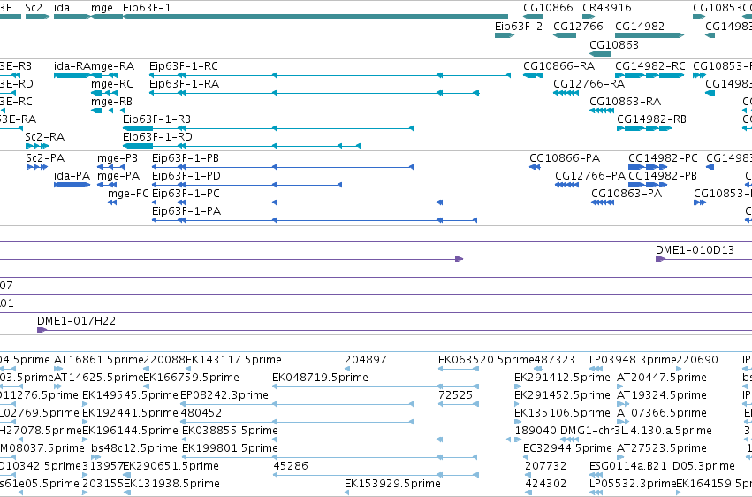
Task: Click the DME1-010D13 BAC label
Action: [x=695, y=250]
